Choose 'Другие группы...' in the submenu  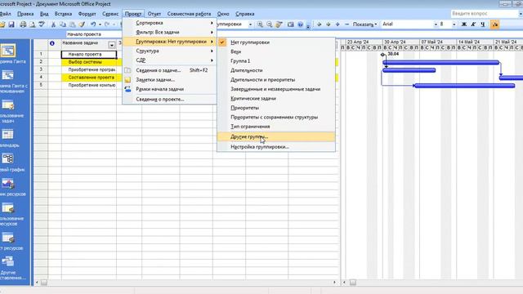pyautogui.click(x=276, y=136)
